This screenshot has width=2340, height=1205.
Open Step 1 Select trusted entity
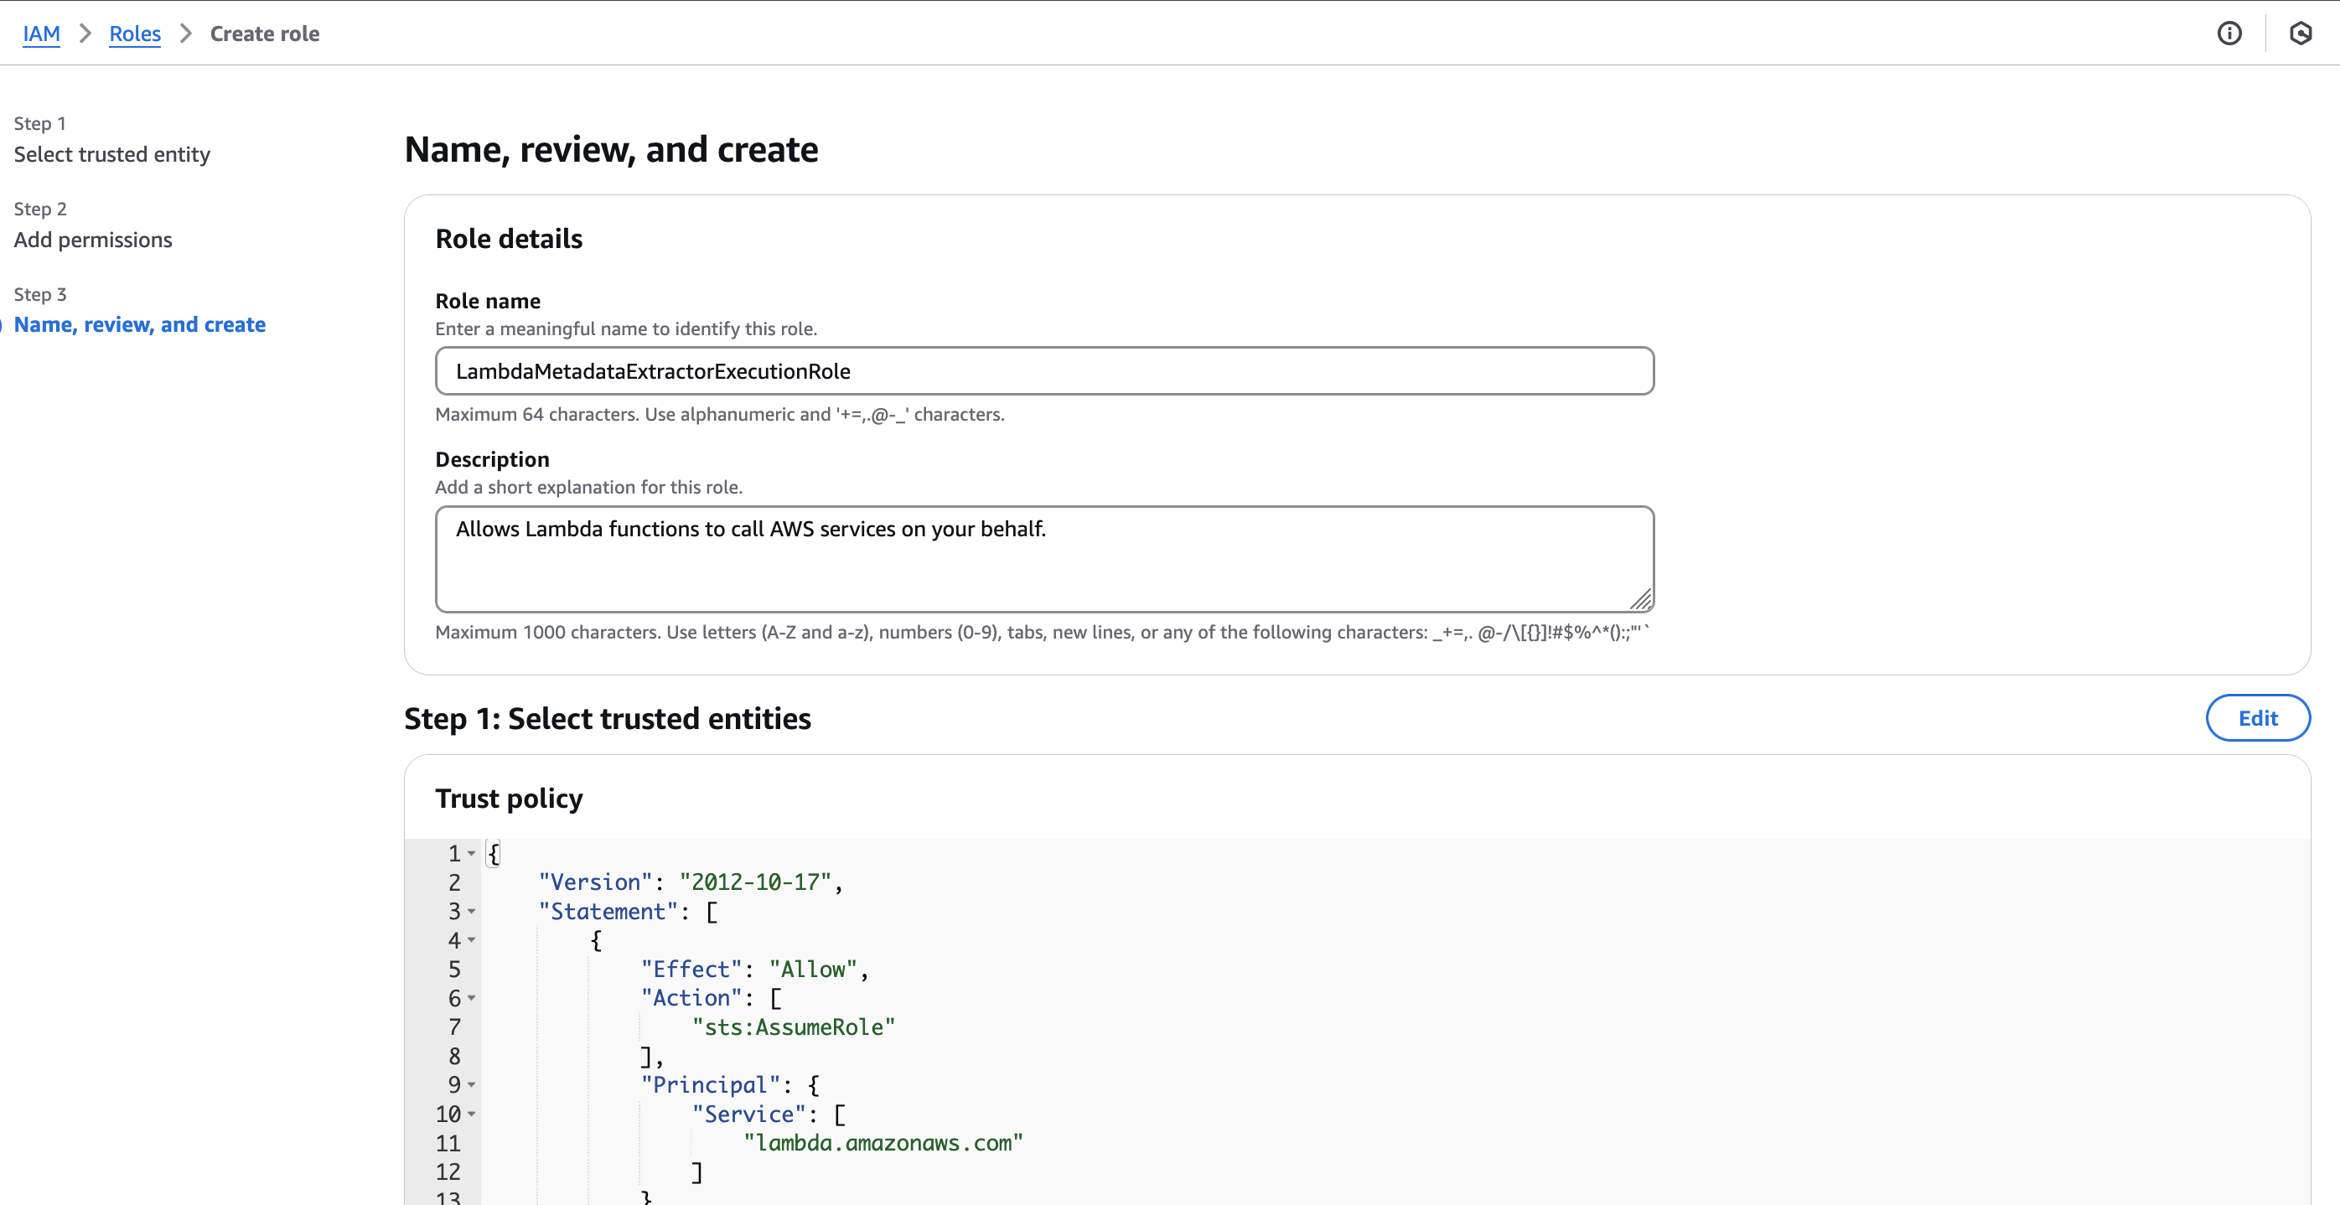point(111,153)
